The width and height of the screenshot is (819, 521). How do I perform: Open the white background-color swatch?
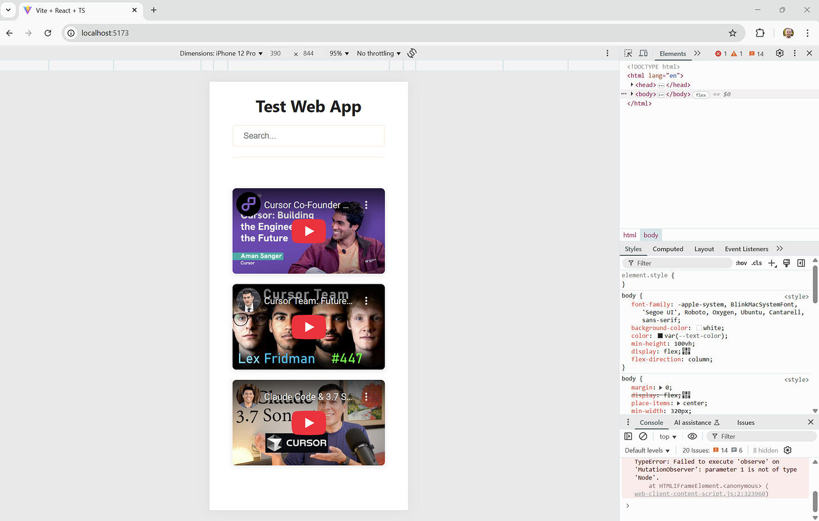(699, 328)
